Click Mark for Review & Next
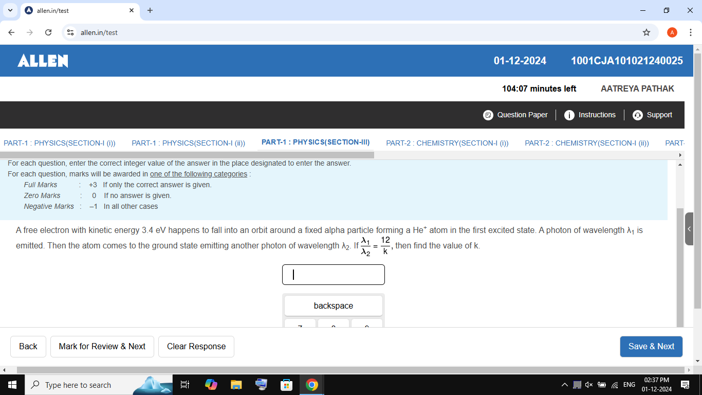Image resolution: width=702 pixels, height=395 pixels. [102, 347]
